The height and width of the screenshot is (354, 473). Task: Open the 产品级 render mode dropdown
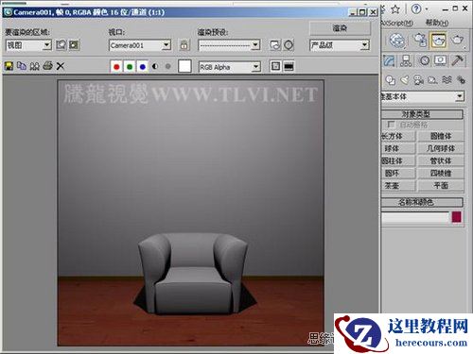click(x=340, y=45)
